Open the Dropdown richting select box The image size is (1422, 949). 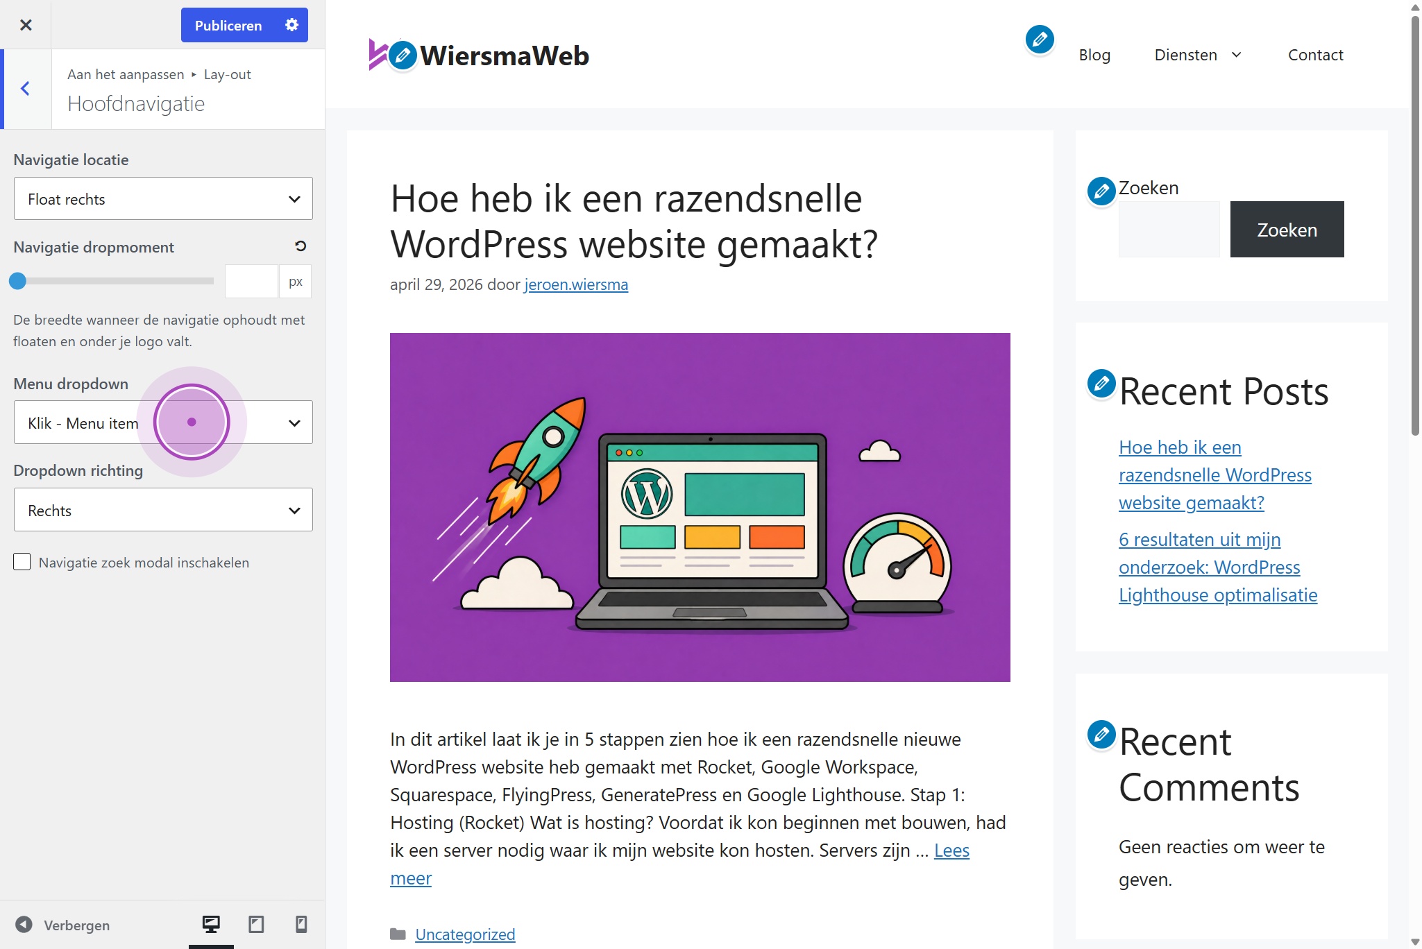[163, 510]
